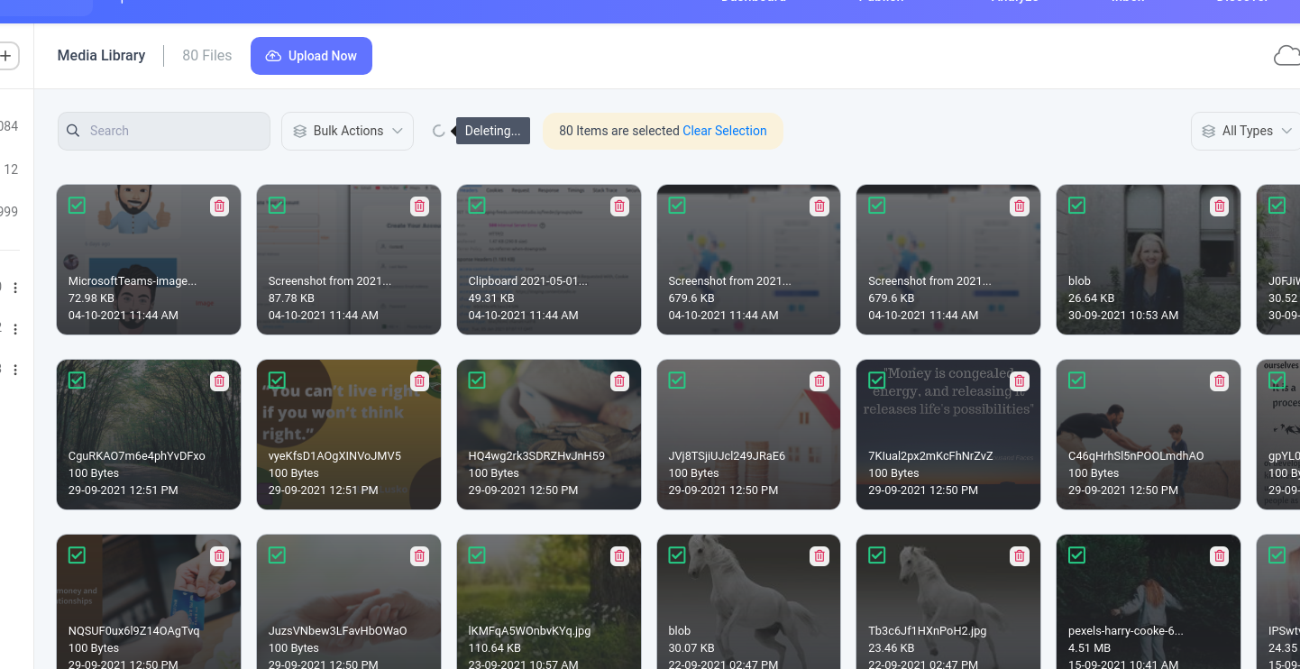Uncheck the 87.78 KB Screenshot checkbox
1300x669 pixels.
click(277, 206)
